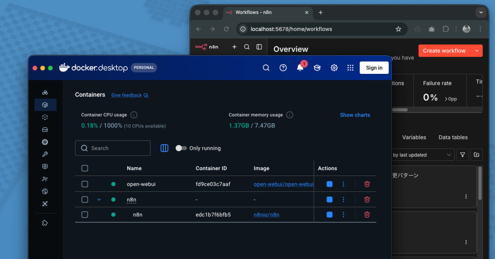Image resolution: width=495 pixels, height=259 pixels.
Task: Open the column layout options icon
Action: click(164, 148)
